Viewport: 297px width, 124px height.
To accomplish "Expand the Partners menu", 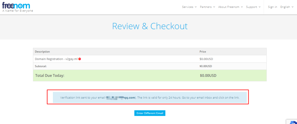I will 207,7.
